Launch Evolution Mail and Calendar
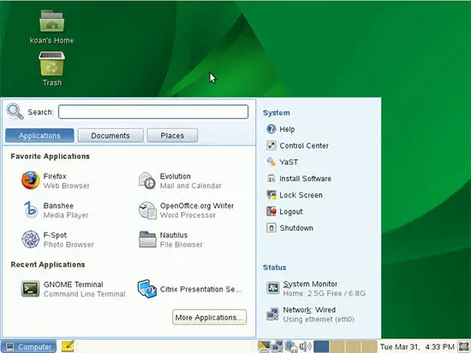Image resolution: width=471 pixels, height=353 pixels. [x=180, y=180]
